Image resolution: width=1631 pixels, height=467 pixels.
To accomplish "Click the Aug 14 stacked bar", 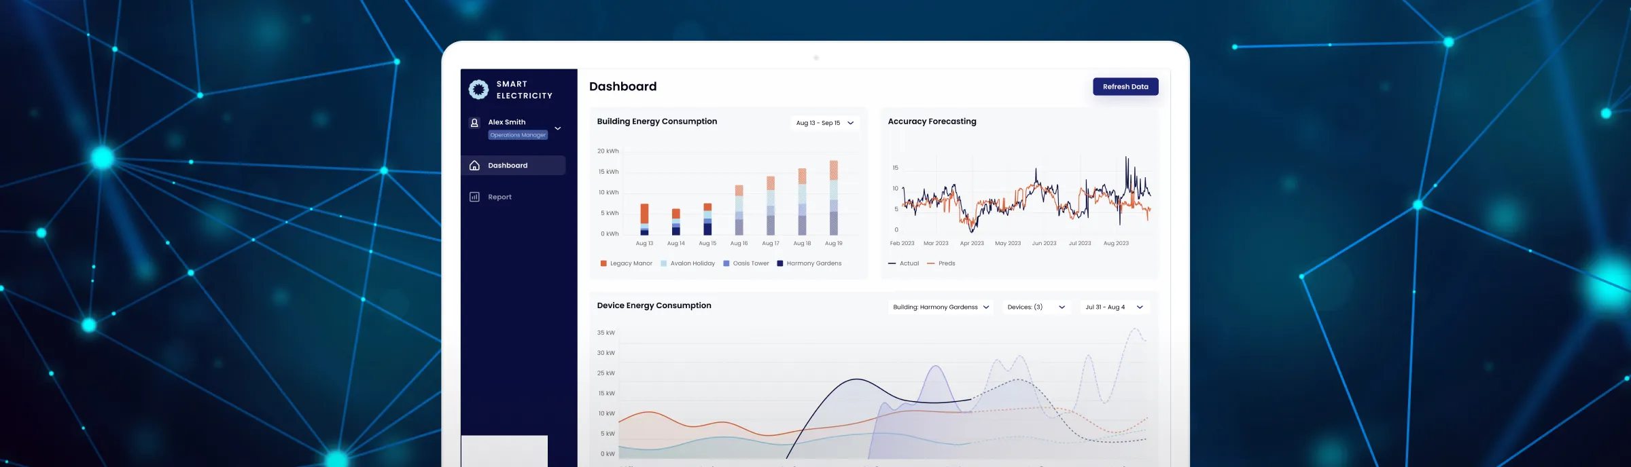I will pyautogui.click(x=676, y=222).
